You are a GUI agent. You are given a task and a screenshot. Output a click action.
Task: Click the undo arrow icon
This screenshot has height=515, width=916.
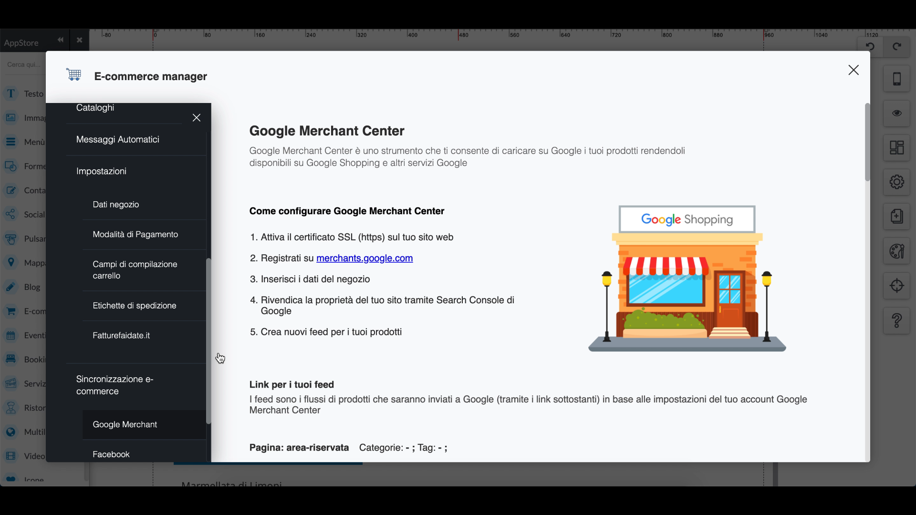(x=870, y=47)
